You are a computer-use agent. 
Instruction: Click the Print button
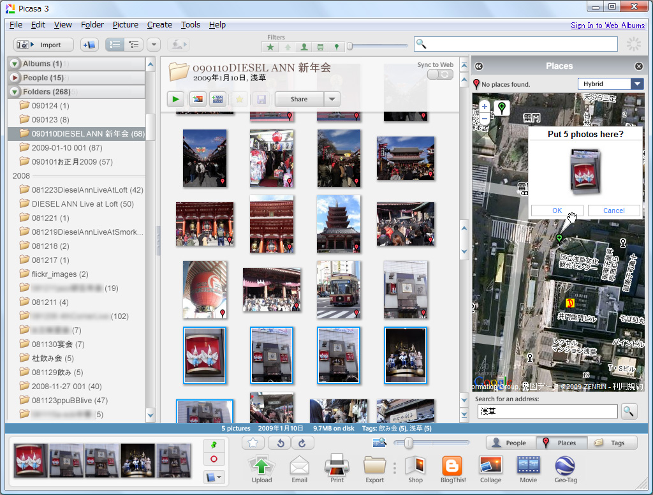click(337, 469)
